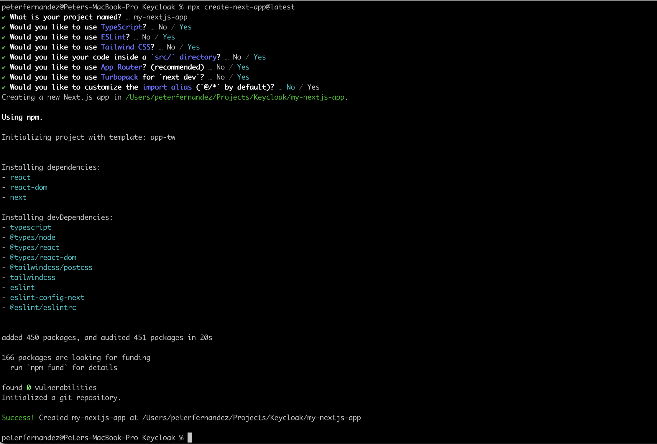
Task: Click the 'typescript' devDependency entry
Action: (x=30, y=227)
